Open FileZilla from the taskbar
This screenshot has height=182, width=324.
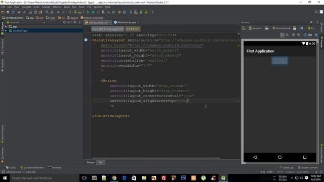[x=164, y=178]
